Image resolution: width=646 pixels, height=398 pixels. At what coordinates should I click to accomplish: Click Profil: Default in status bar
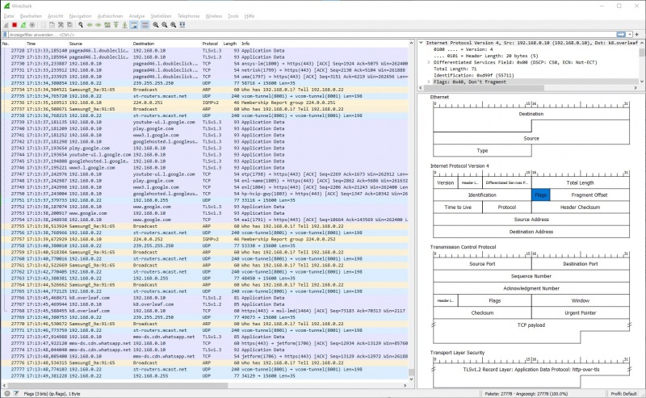[x=623, y=394]
